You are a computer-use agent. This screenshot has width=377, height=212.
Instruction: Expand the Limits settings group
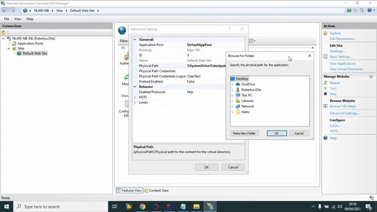pos(135,102)
